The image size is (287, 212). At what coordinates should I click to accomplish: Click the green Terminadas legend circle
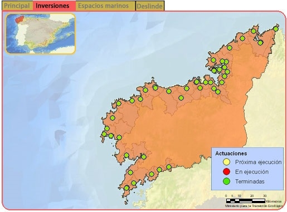tap(226, 181)
